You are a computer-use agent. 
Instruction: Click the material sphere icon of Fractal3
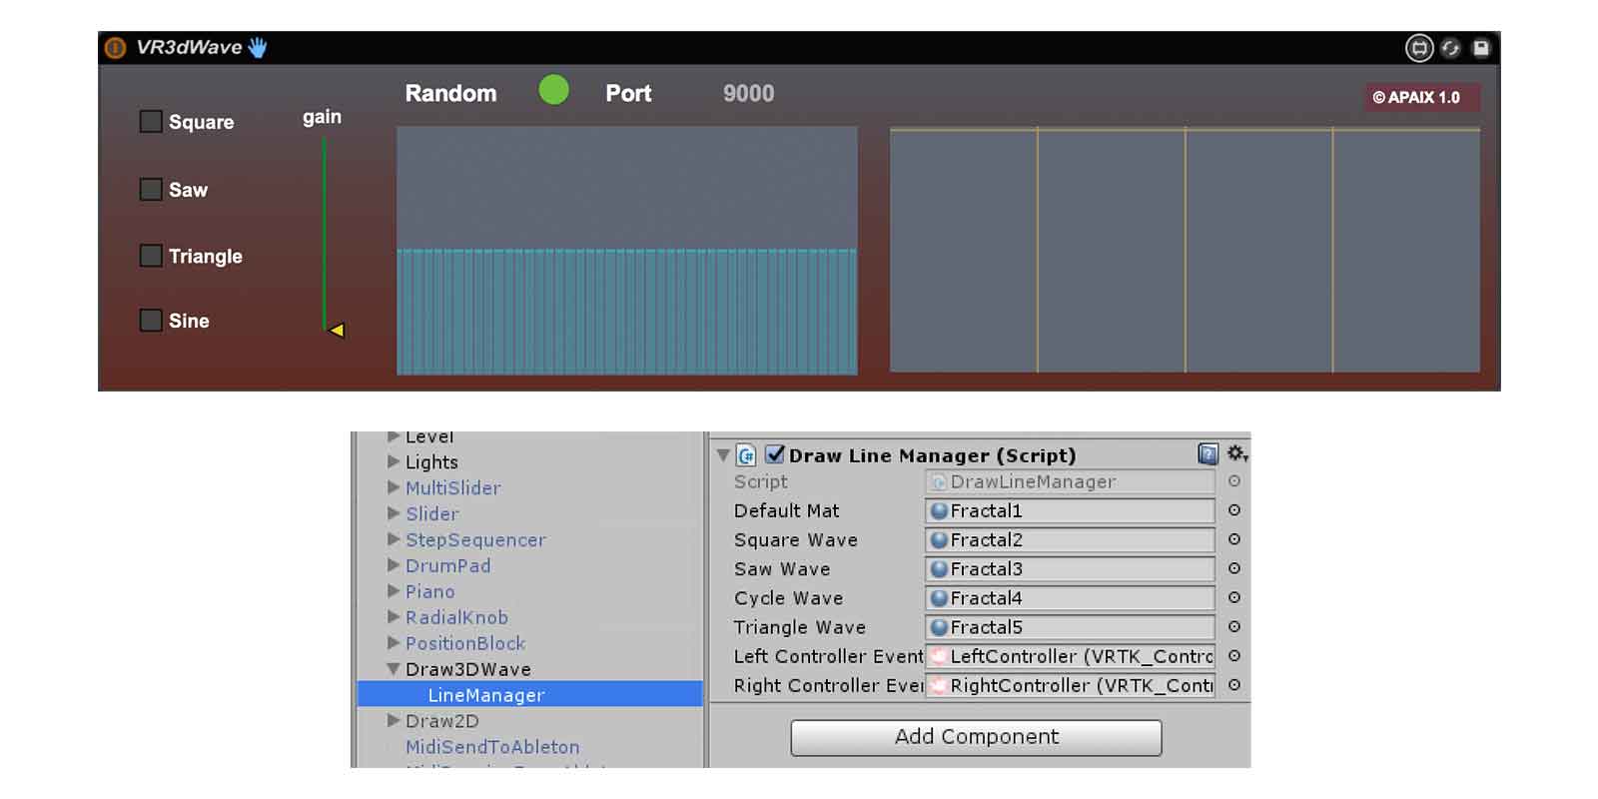[939, 569]
